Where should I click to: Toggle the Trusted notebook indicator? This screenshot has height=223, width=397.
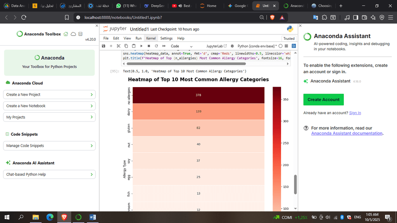pos(289,38)
